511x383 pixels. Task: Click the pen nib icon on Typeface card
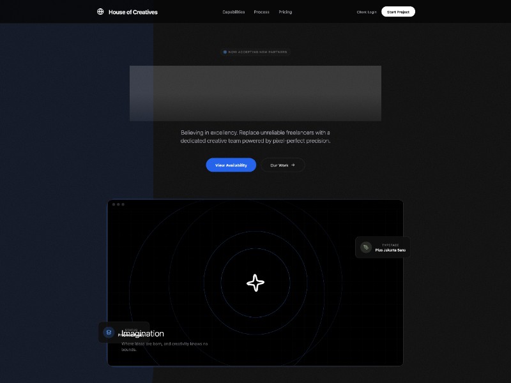click(x=365, y=247)
